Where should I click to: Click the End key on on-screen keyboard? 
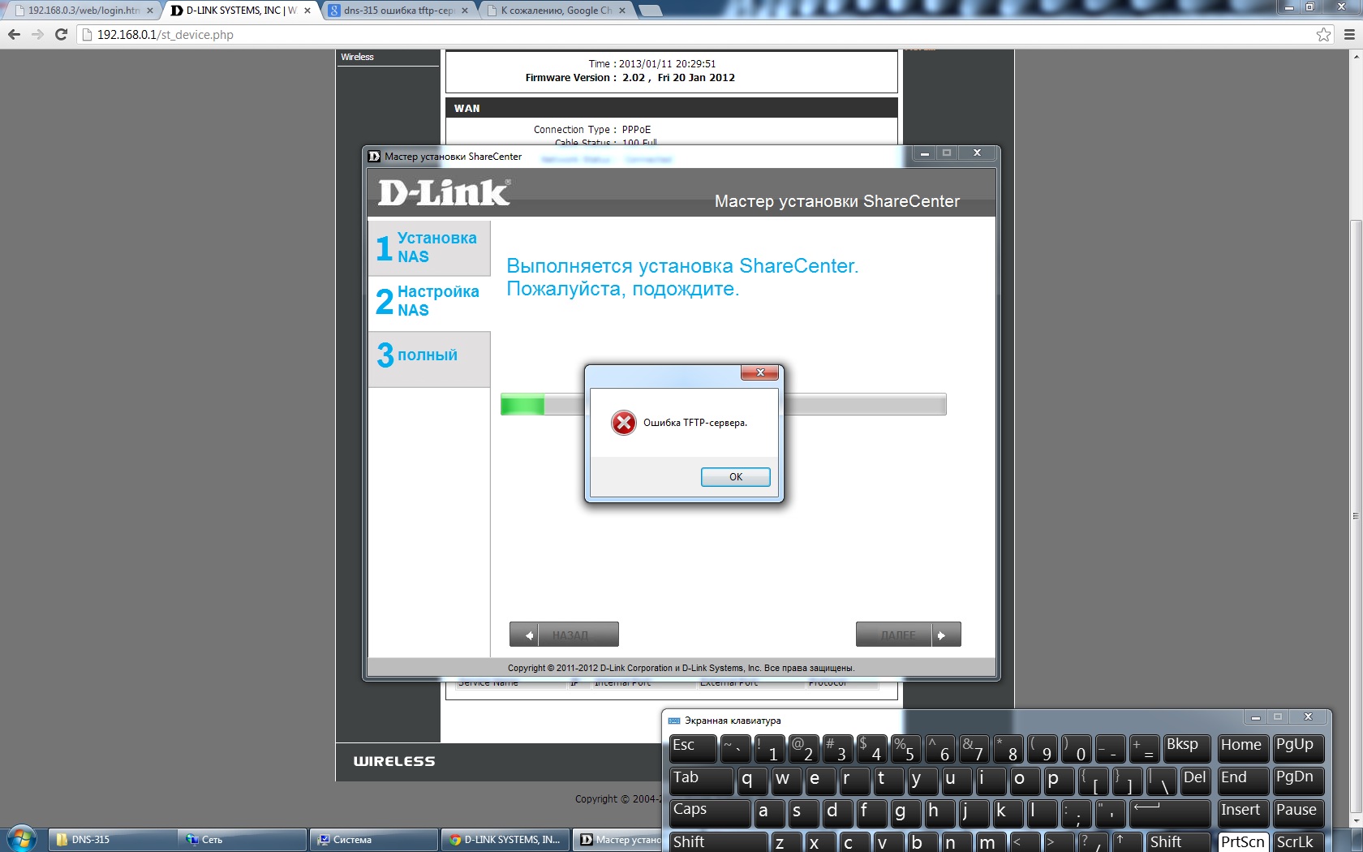click(x=1243, y=781)
